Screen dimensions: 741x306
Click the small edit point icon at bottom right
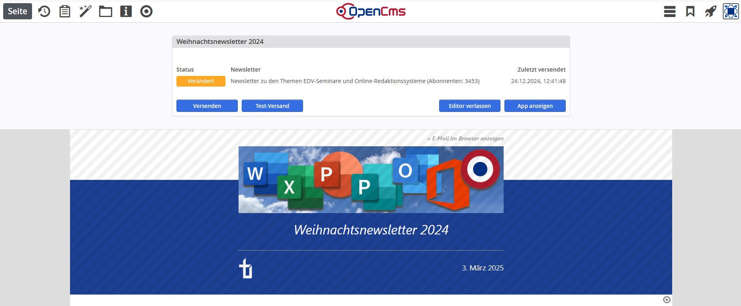pos(667,300)
